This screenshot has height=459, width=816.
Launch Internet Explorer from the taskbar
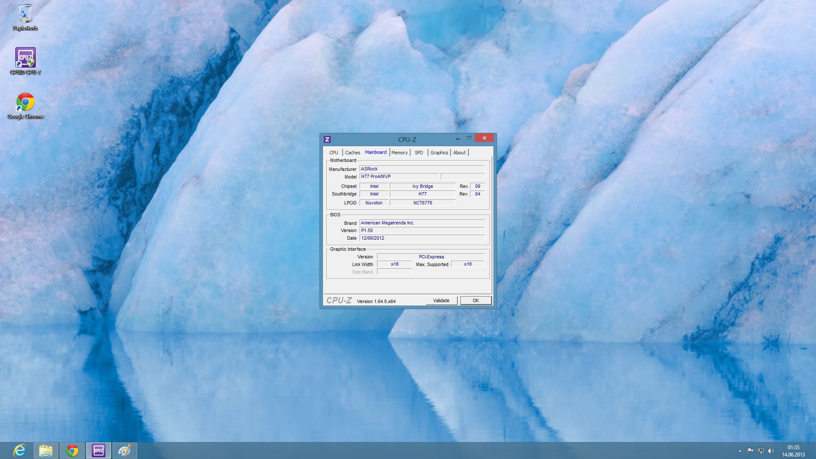20,450
